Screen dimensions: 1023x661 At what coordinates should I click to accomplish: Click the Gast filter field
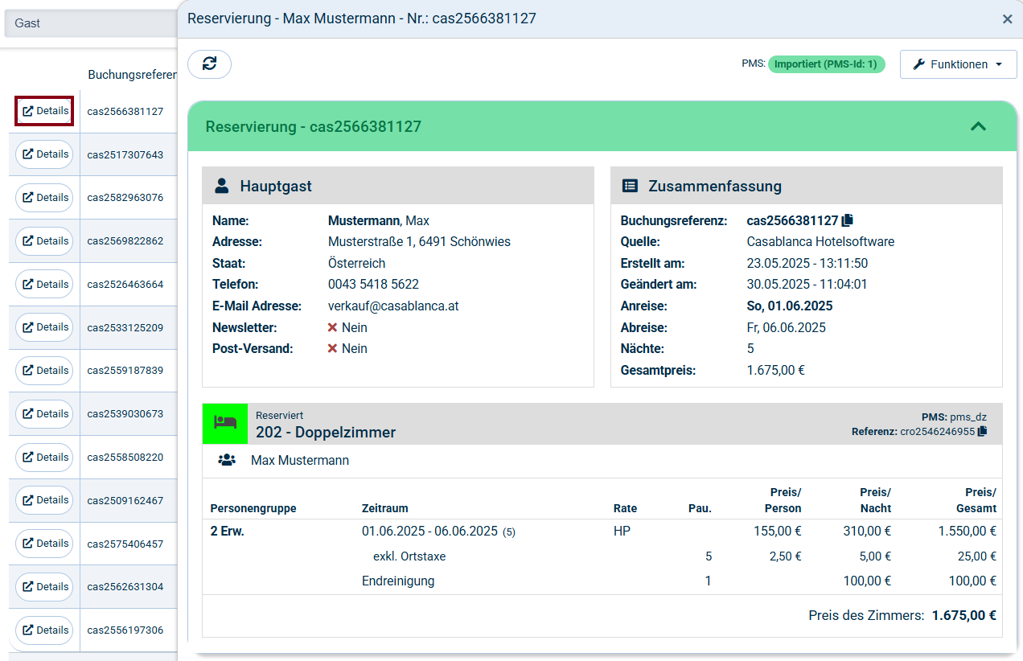click(x=88, y=23)
